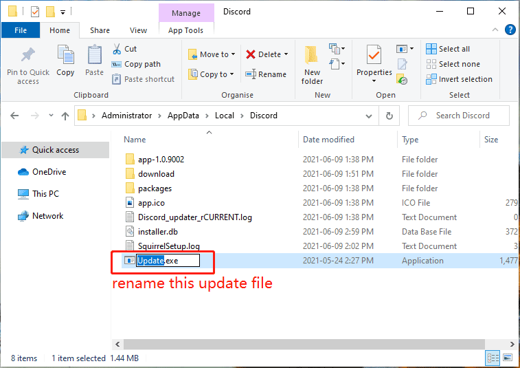Viewport: 520px width, 368px height.
Task: Switch to Large icons view
Action: [x=508, y=358]
